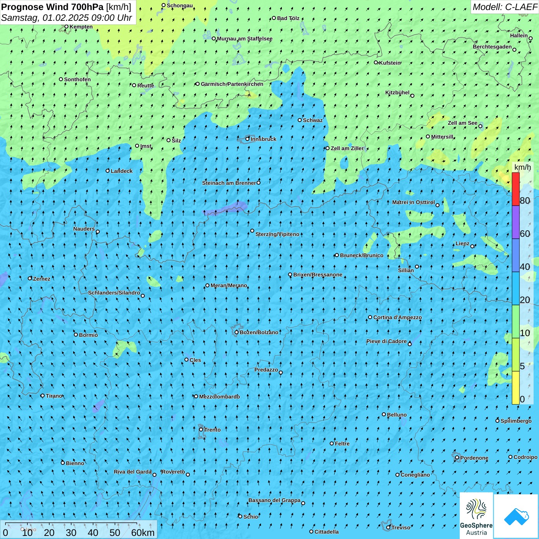Click the Kempten location marker
The width and height of the screenshot is (539, 539).
(66, 27)
